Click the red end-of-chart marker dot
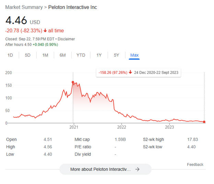The width and height of the screenshot is (214, 184). [x=204, y=122]
